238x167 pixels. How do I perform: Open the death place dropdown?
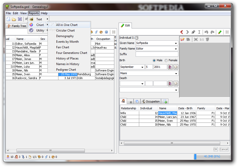pos(176,90)
